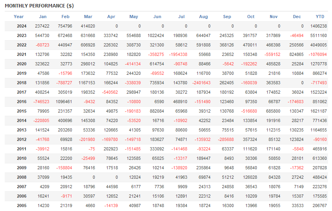Select the 2011 year row label
Screen dimensions: 332x211
coord(22,149)
